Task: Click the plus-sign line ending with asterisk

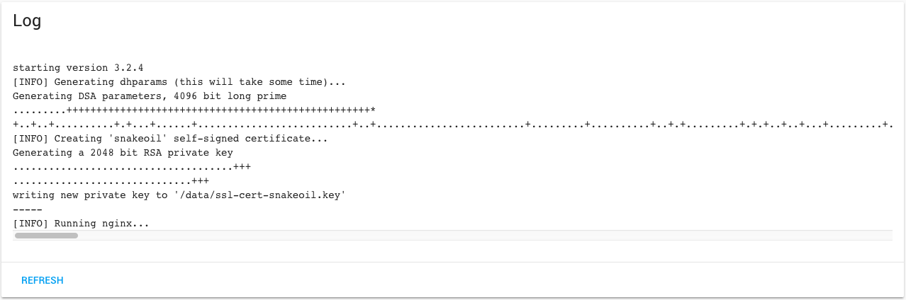Action: coord(194,110)
